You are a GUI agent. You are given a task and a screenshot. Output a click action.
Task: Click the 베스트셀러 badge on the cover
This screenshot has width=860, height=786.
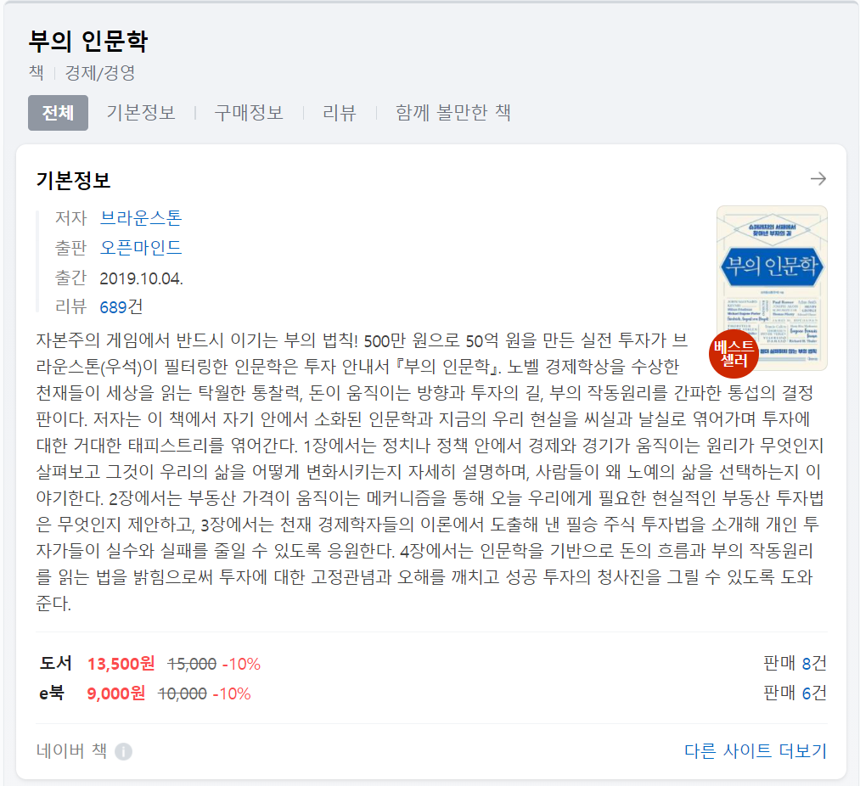coord(734,354)
